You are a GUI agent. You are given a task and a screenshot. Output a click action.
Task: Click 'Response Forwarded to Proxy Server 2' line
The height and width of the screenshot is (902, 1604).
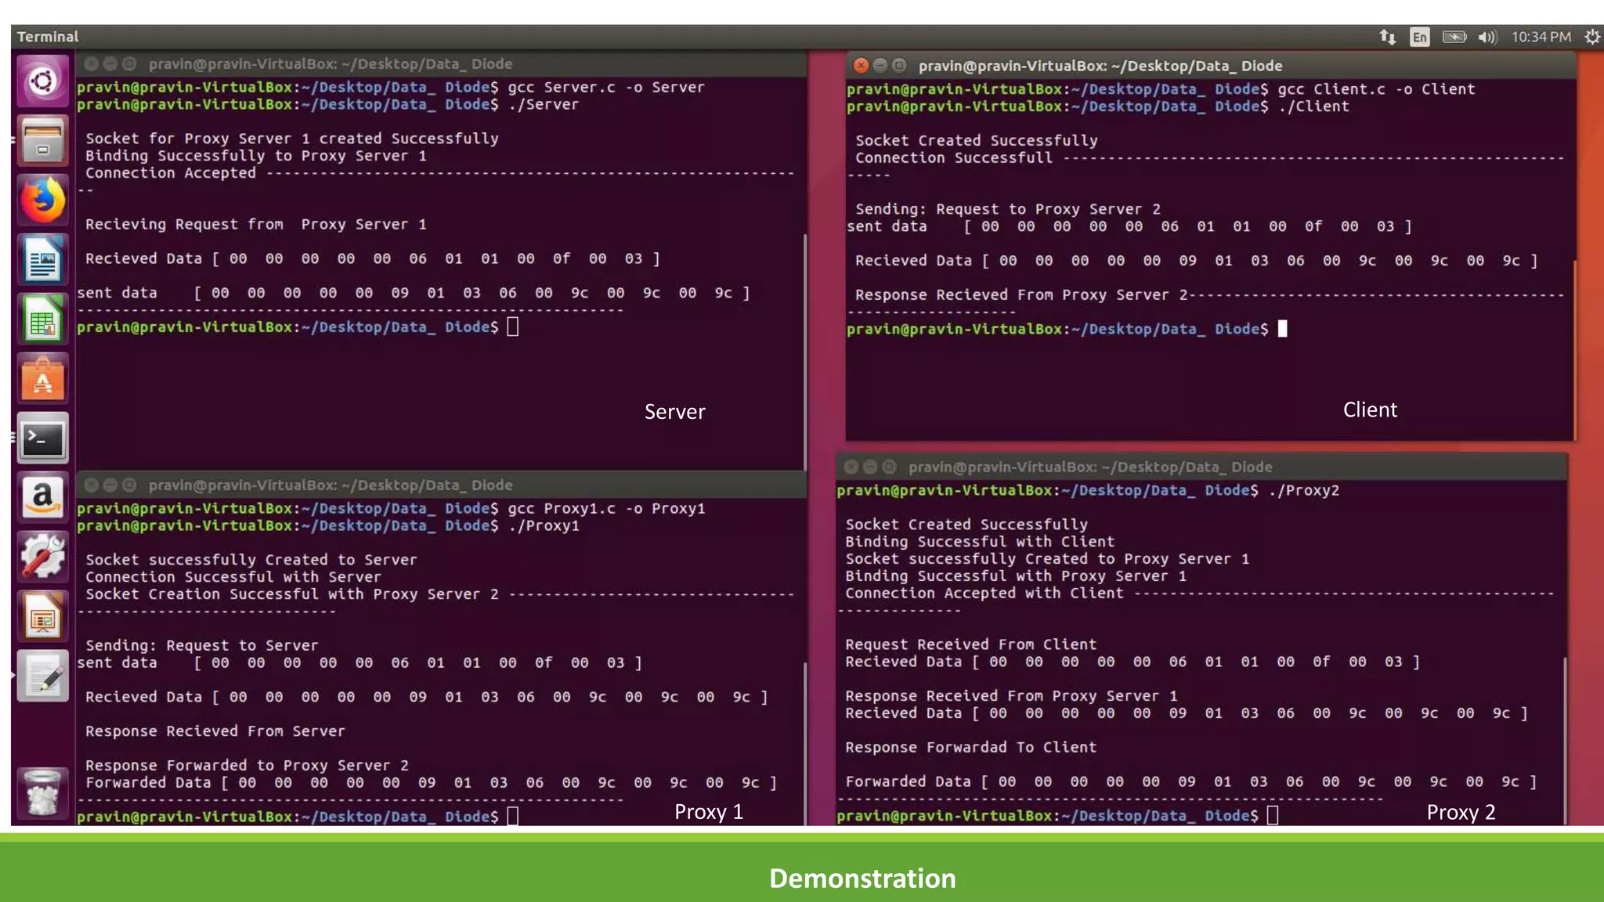click(x=247, y=765)
